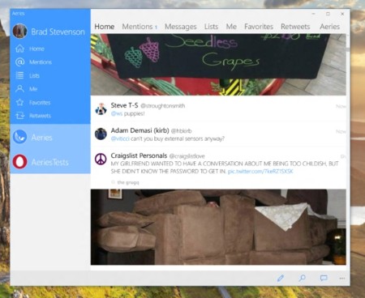Select the Lists icon in sidebar
Screen dimensions: 365x298
(x=19, y=75)
